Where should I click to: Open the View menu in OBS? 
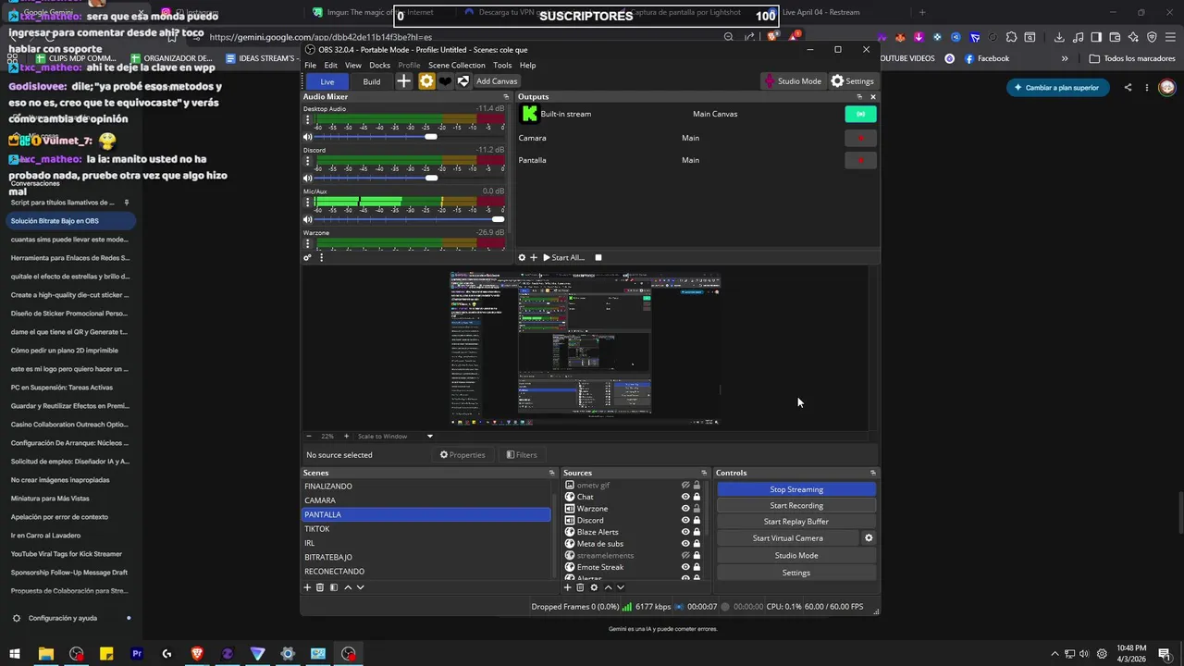[353, 66]
